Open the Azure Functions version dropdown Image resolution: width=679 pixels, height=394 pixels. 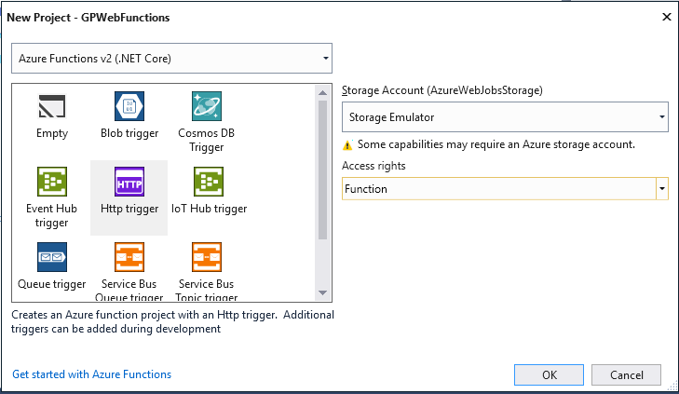click(x=171, y=58)
